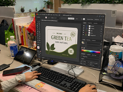Open the stroke color dropdown in control bar

pos(50,18)
